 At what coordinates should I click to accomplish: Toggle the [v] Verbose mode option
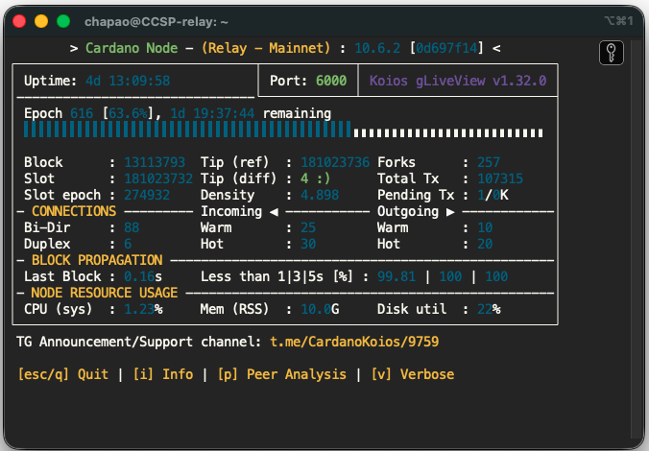click(x=412, y=374)
